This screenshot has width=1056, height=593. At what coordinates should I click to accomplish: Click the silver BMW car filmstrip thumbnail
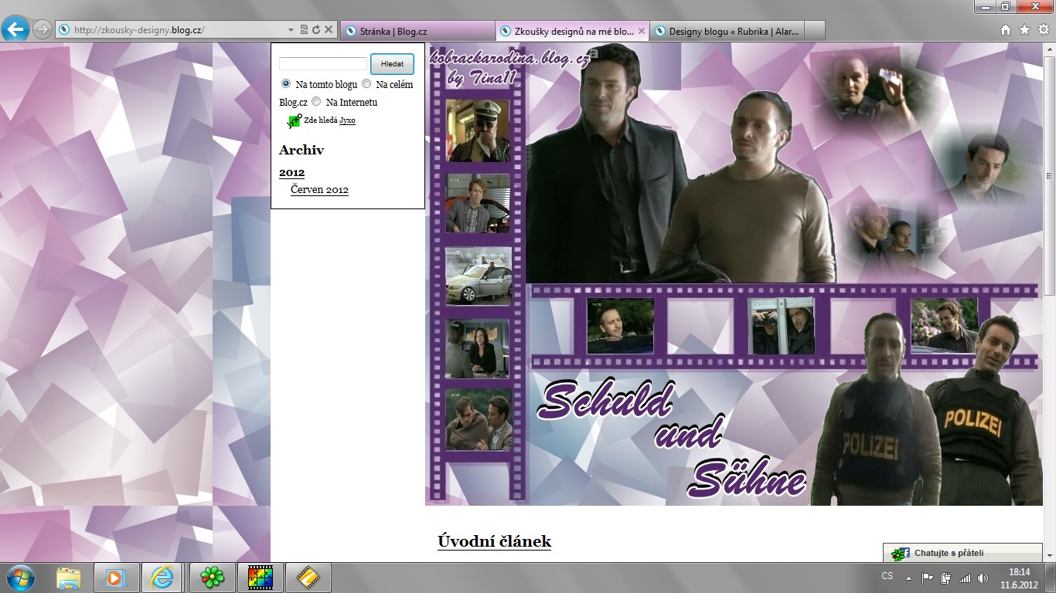[x=478, y=276]
